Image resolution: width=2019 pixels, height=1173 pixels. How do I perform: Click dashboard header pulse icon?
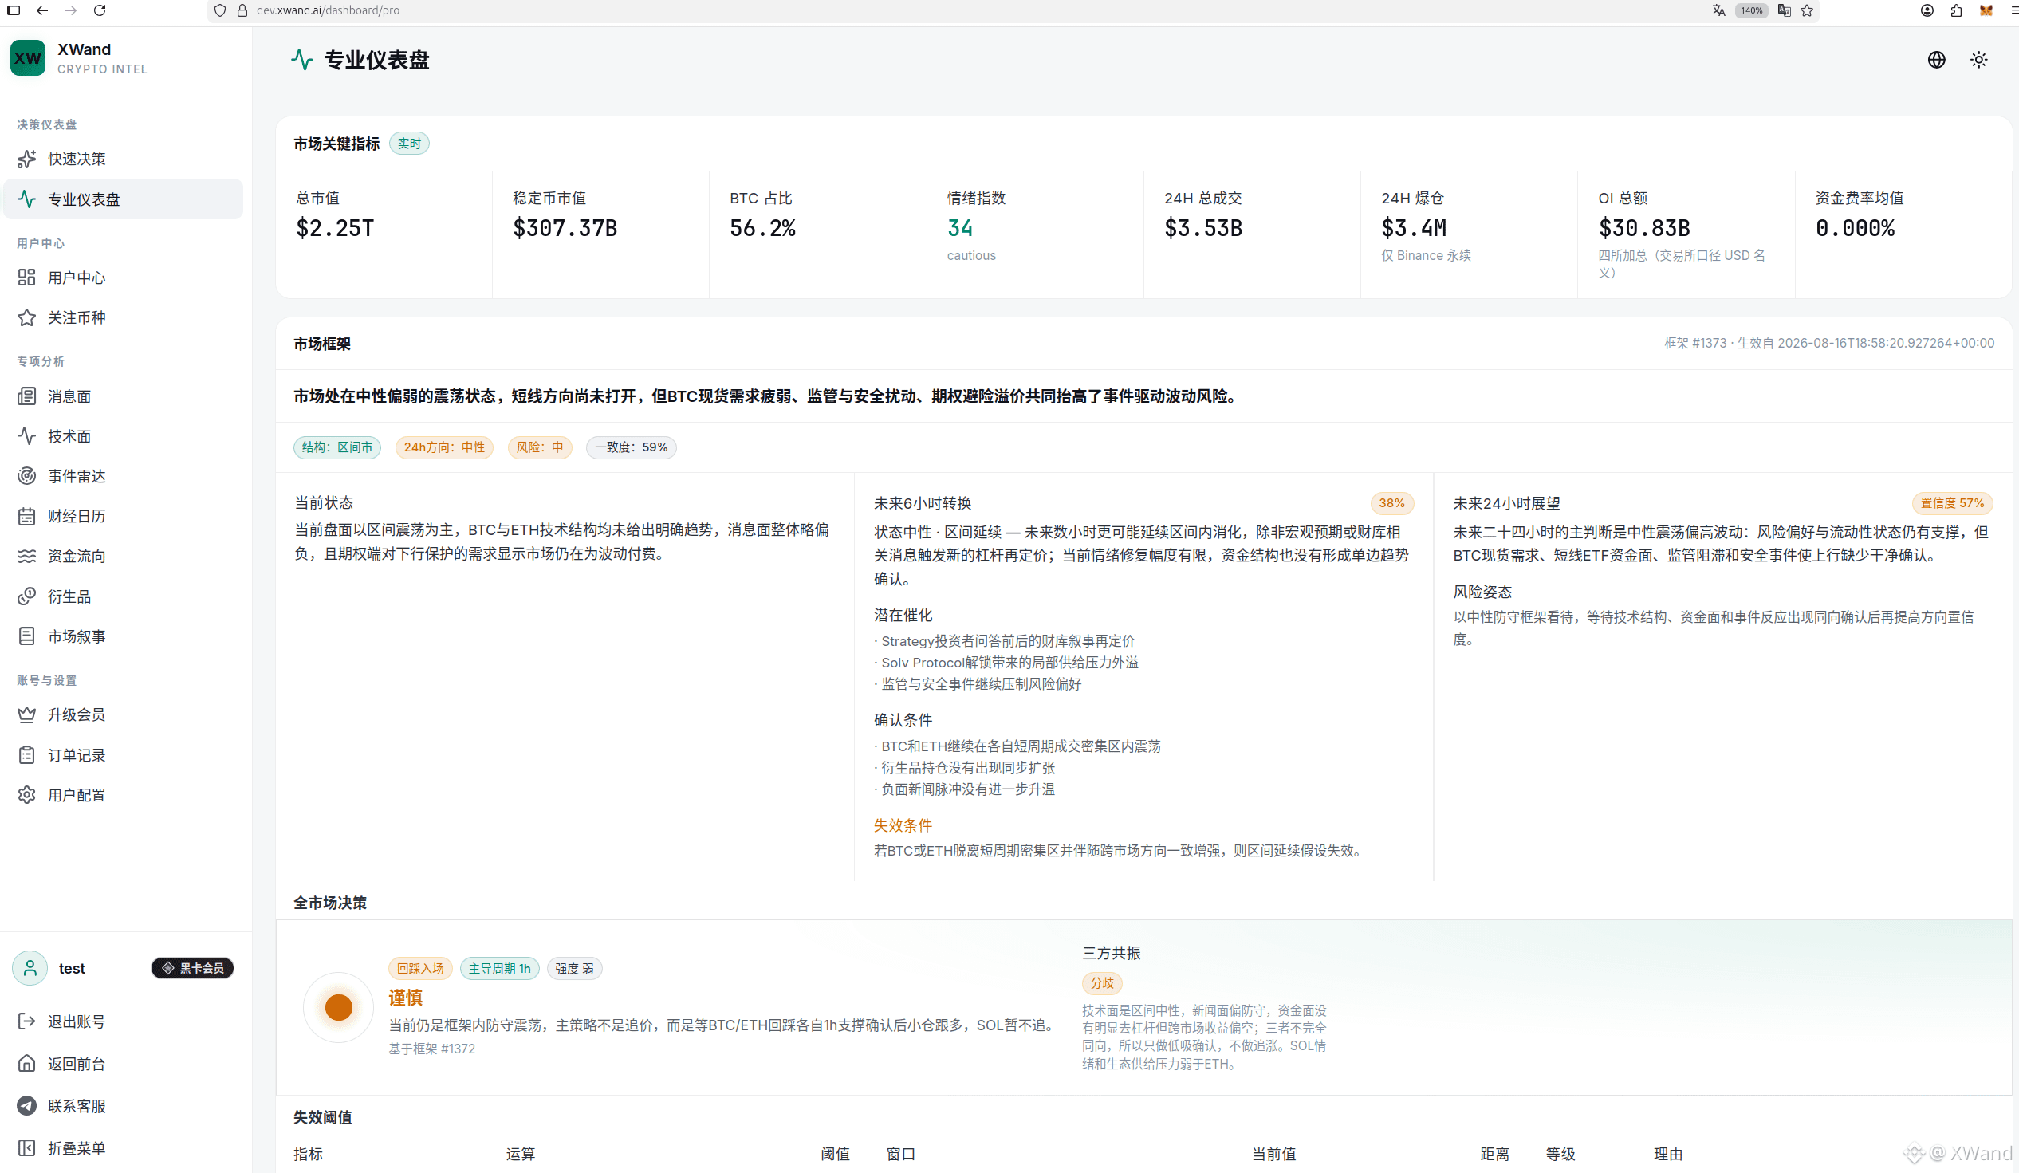(302, 60)
